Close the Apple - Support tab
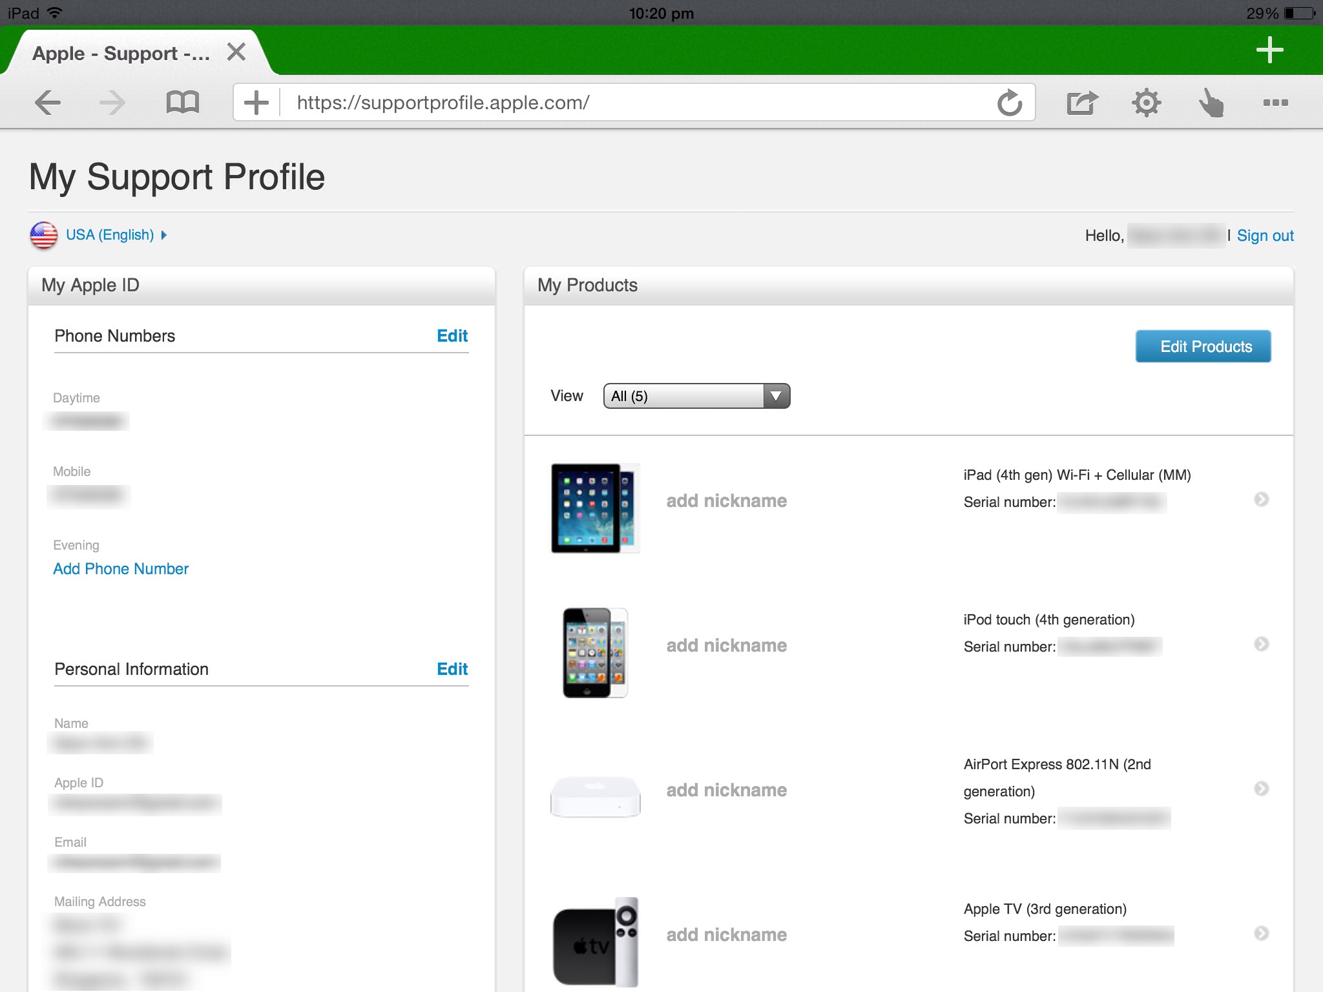The image size is (1323, 992). [236, 52]
